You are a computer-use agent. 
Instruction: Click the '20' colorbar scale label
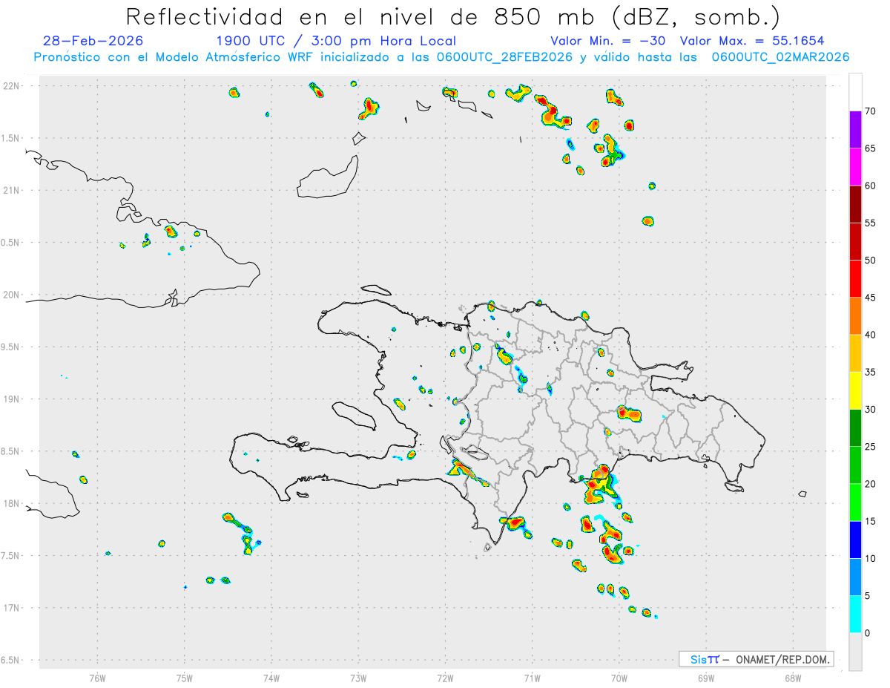click(870, 484)
